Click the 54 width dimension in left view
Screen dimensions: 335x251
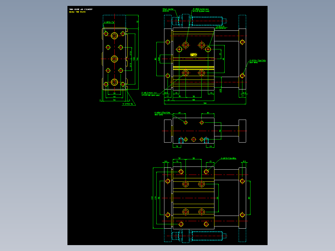pyautogui.click(x=114, y=100)
